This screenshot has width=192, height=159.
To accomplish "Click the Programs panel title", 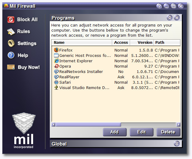I will (x=63, y=18).
